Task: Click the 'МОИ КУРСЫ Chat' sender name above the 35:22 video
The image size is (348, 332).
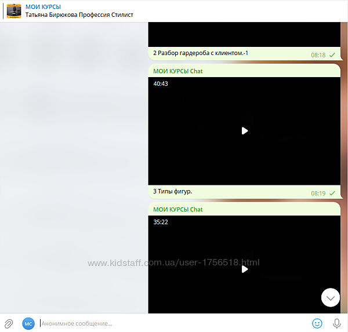Action: (x=177, y=209)
